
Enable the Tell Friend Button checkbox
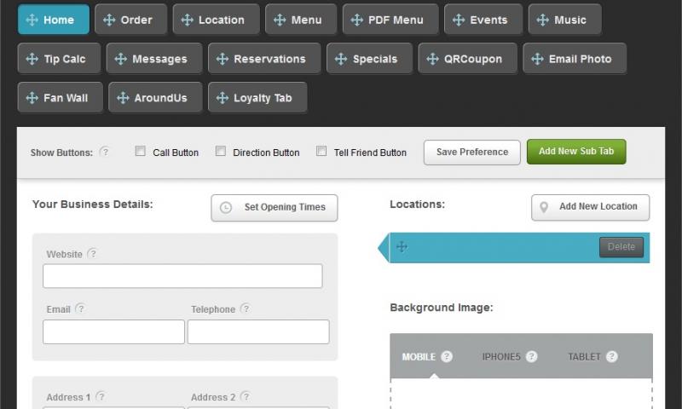pyautogui.click(x=321, y=151)
